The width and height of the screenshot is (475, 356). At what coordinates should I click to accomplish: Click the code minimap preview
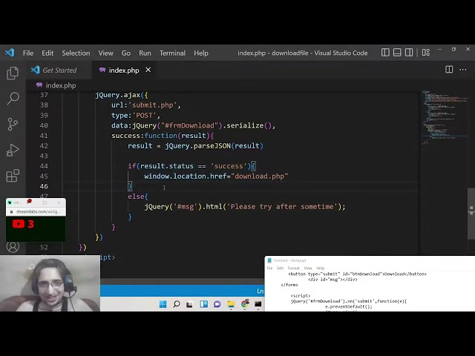coord(444,117)
